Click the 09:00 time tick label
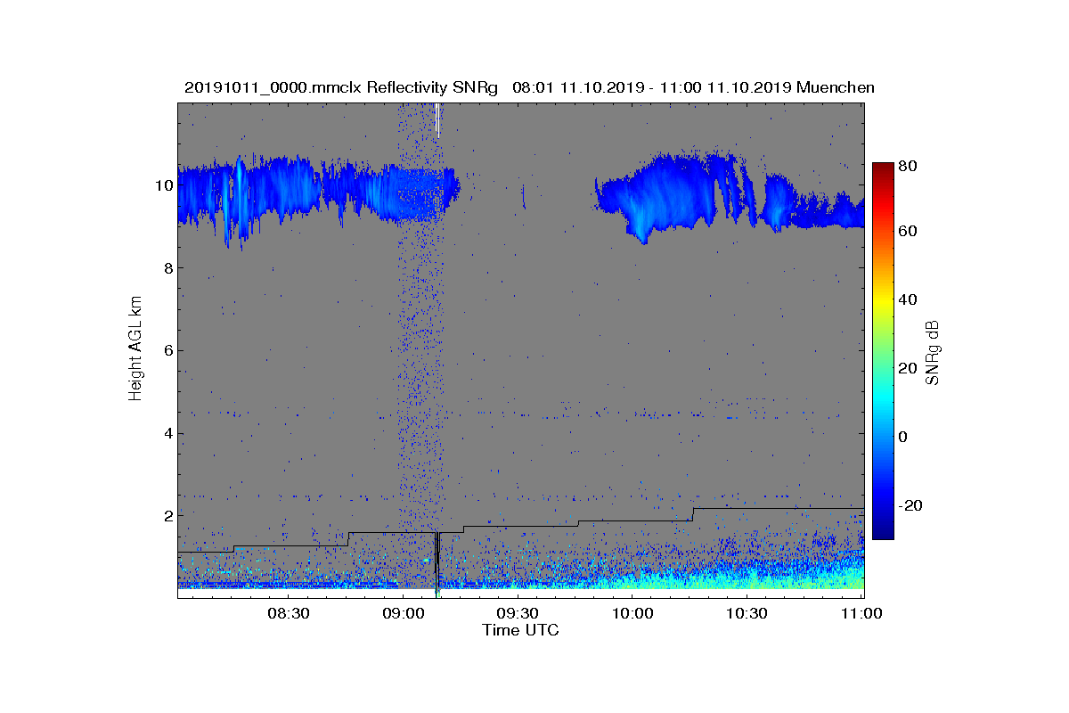Viewport: 1069px width, 713px height. point(403,613)
